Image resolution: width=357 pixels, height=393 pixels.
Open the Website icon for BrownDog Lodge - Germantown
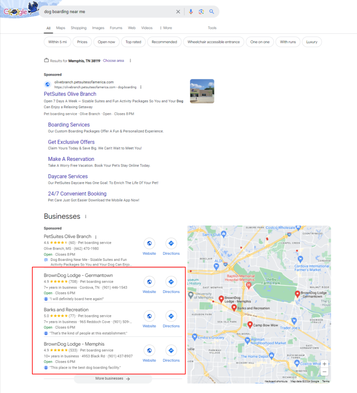(x=149, y=282)
